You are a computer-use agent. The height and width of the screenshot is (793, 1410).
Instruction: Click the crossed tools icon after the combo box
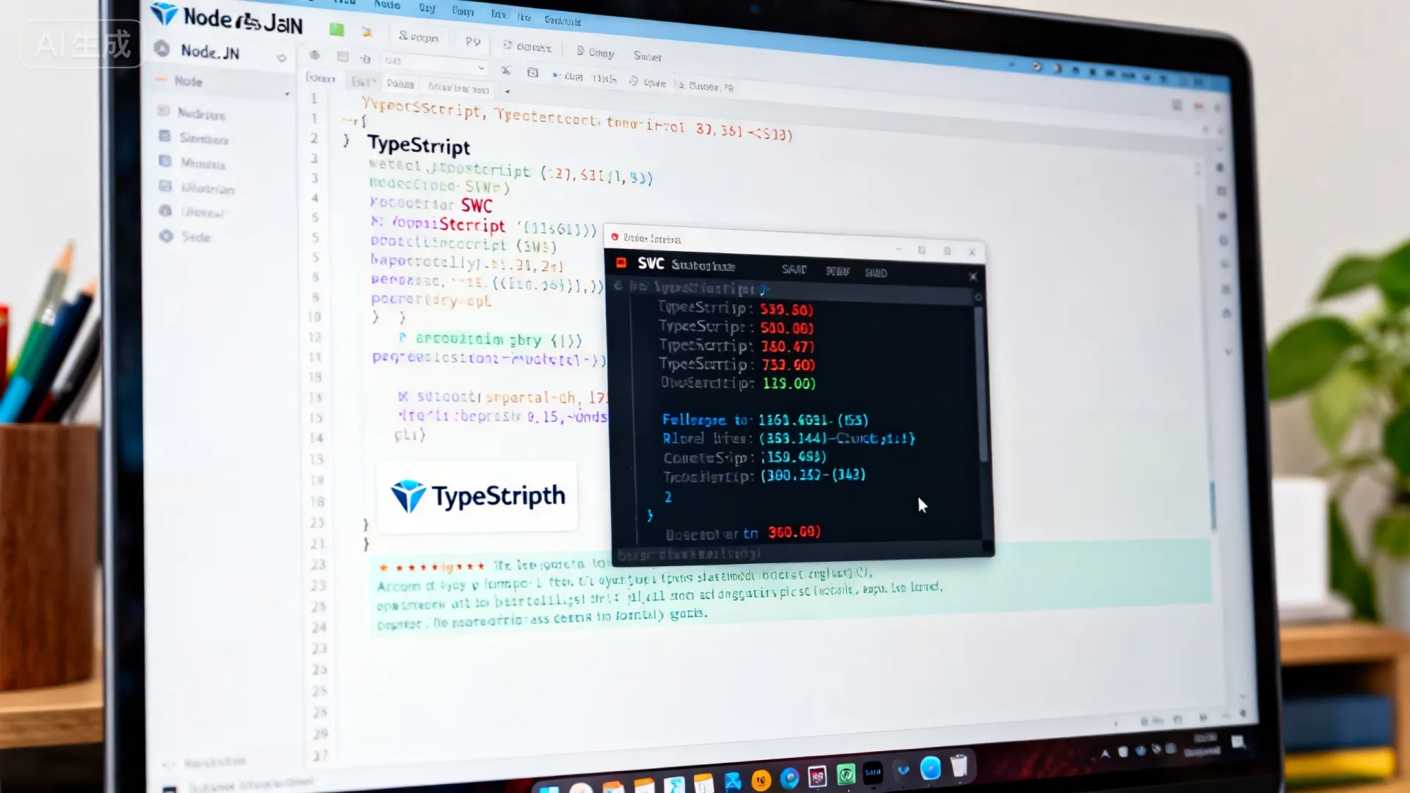[x=505, y=70]
